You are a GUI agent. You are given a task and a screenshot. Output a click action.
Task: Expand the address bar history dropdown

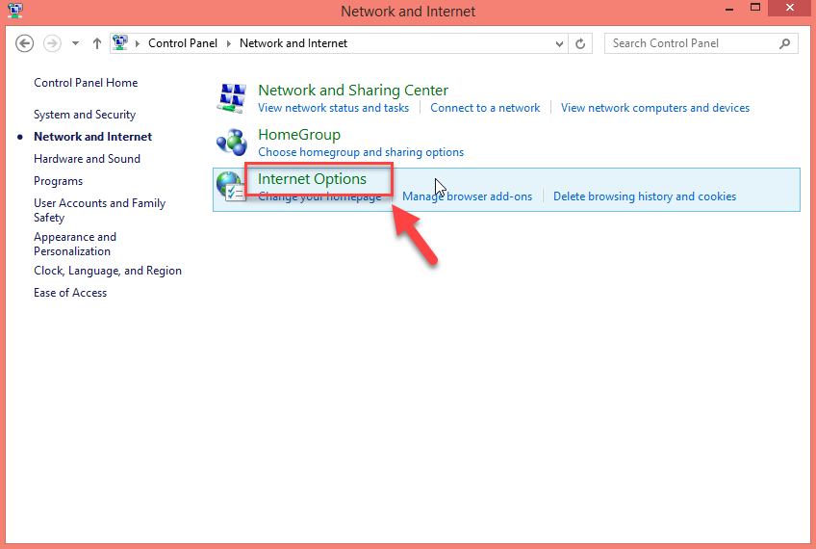pyautogui.click(x=561, y=43)
